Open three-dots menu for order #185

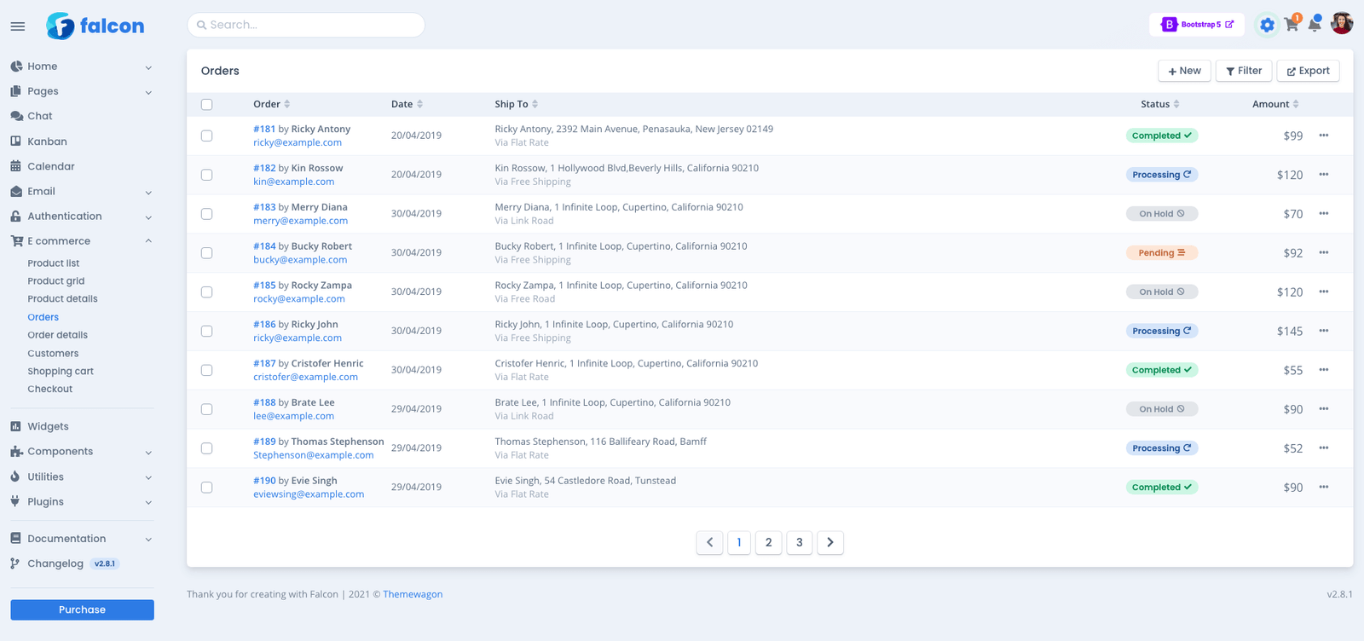(x=1323, y=292)
